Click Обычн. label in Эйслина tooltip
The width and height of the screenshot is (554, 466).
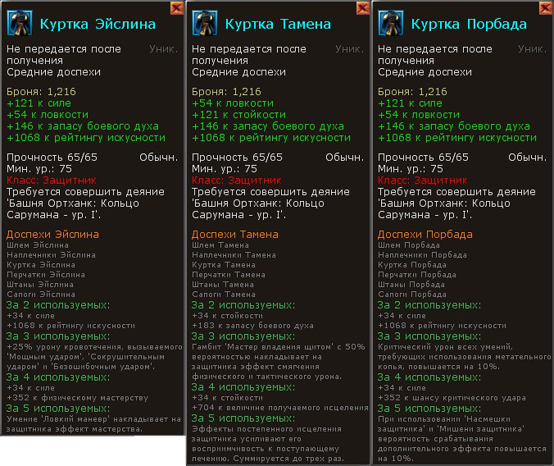tap(159, 157)
